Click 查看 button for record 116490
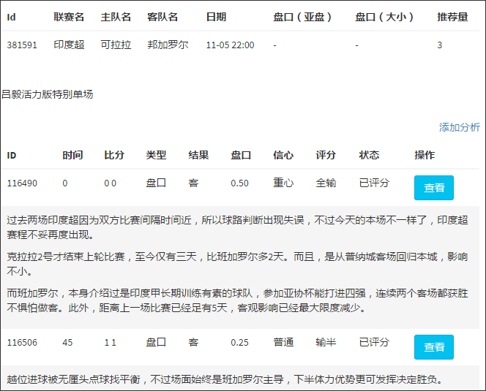This screenshot has height=391, width=486. click(434, 188)
